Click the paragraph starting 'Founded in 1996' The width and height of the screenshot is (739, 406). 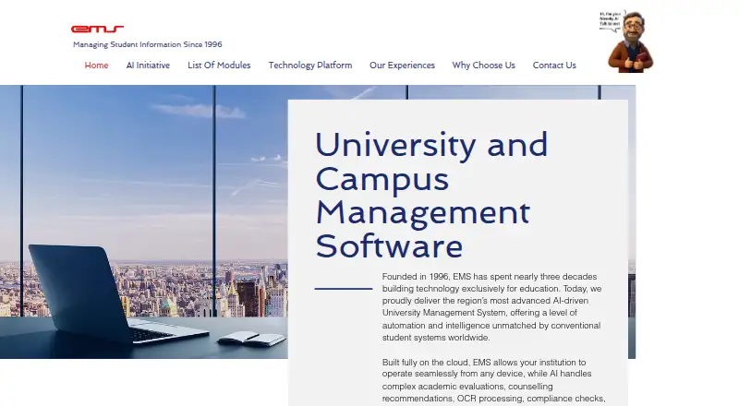coord(492,307)
